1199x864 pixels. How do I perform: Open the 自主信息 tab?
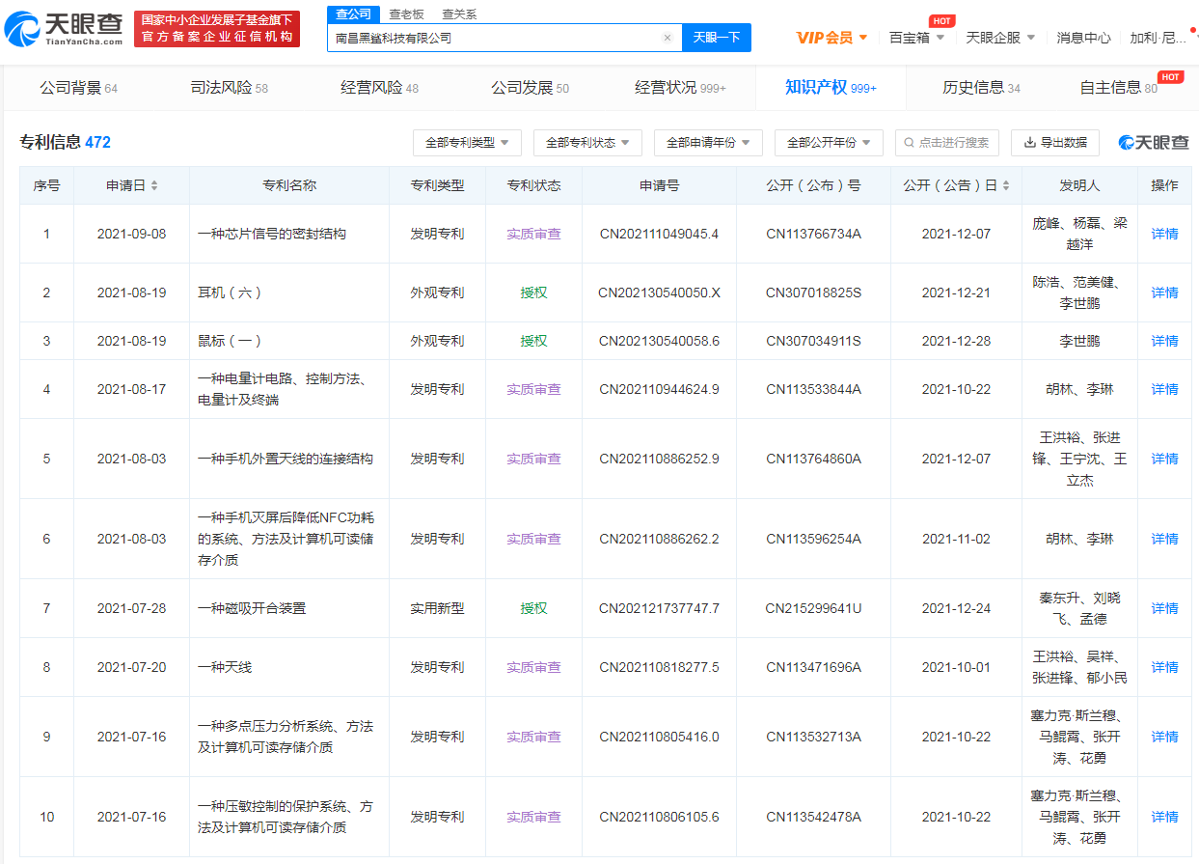click(1118, 88)
